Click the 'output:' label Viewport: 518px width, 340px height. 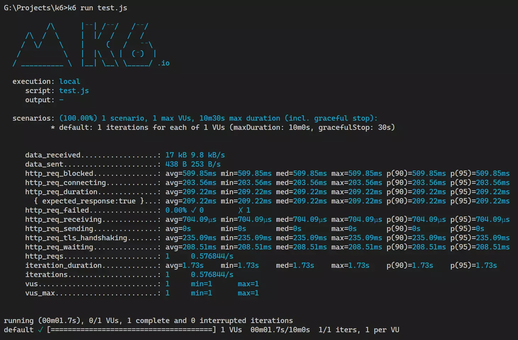(40, 100)
